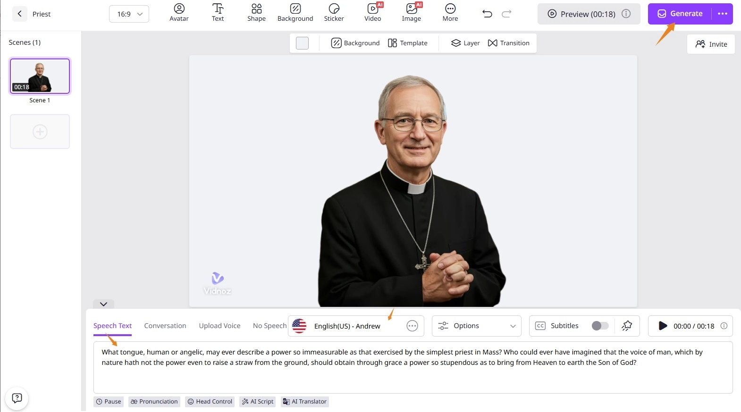Click the Scenes (1) heading
Viewport: 741px width, 412px height.
(25, 42)
